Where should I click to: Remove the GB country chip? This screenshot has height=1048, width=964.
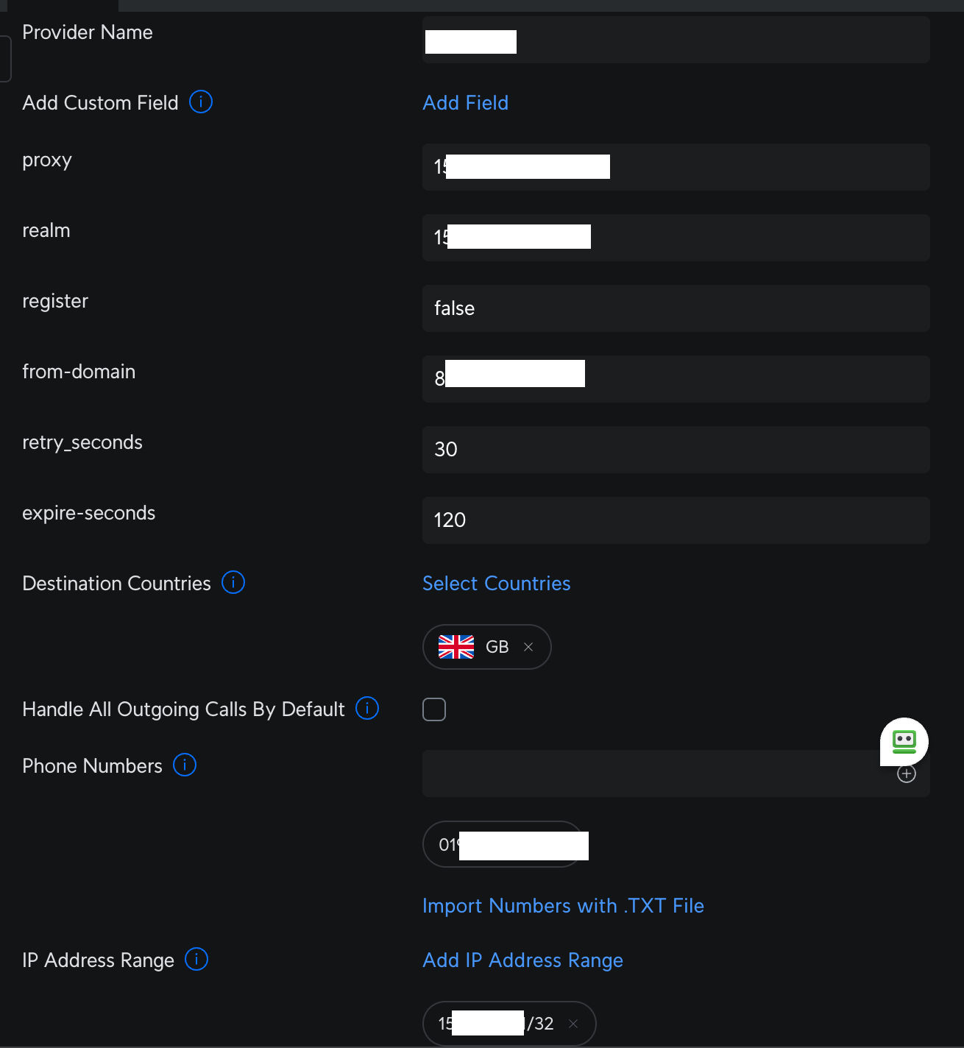point(528,647)
